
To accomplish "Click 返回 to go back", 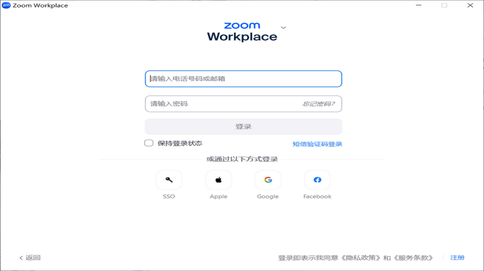I will tap(29, 257).
